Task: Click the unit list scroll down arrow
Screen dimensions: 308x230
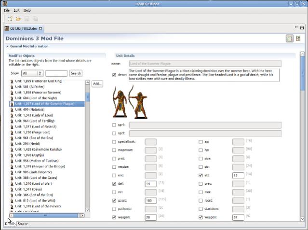Action: [88, 209]
